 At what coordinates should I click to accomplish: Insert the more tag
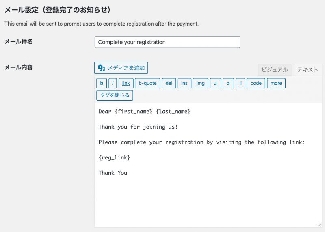coord(276,83)
